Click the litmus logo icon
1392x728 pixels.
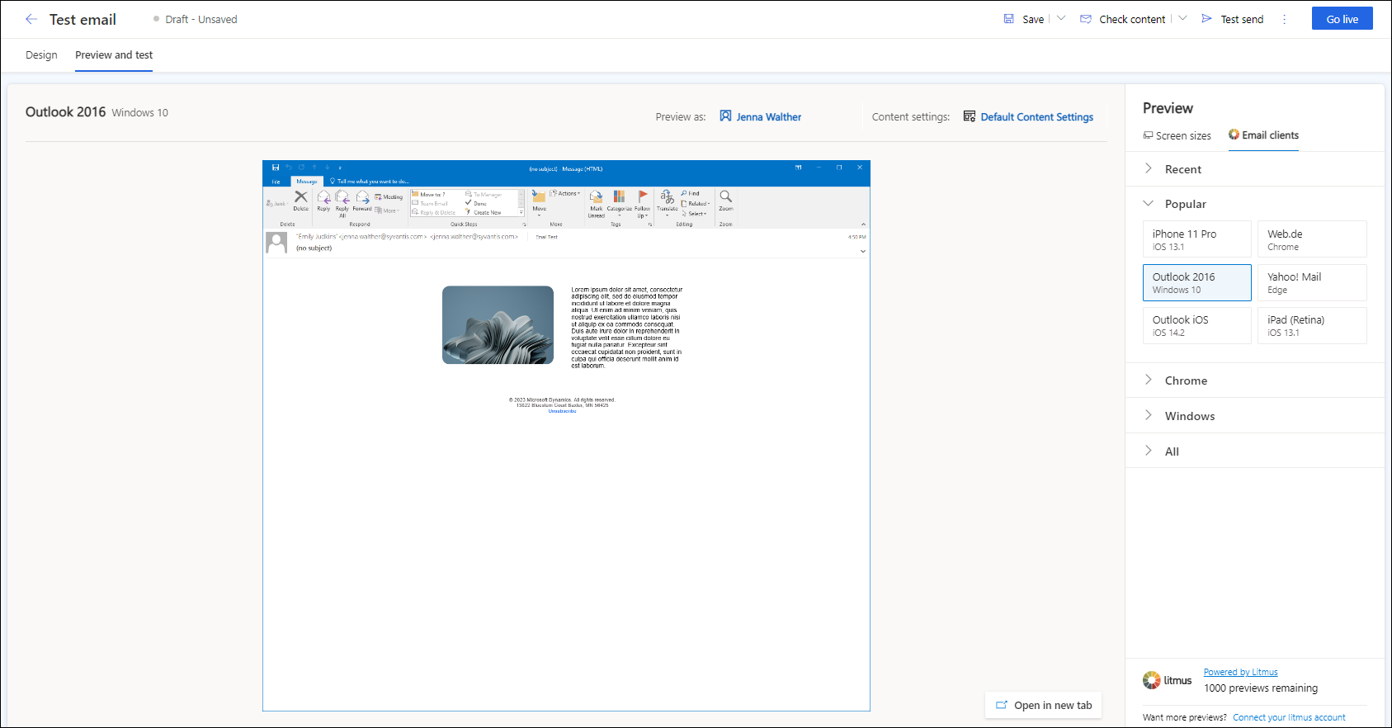pyautogui.click(x=1151, y=680)
